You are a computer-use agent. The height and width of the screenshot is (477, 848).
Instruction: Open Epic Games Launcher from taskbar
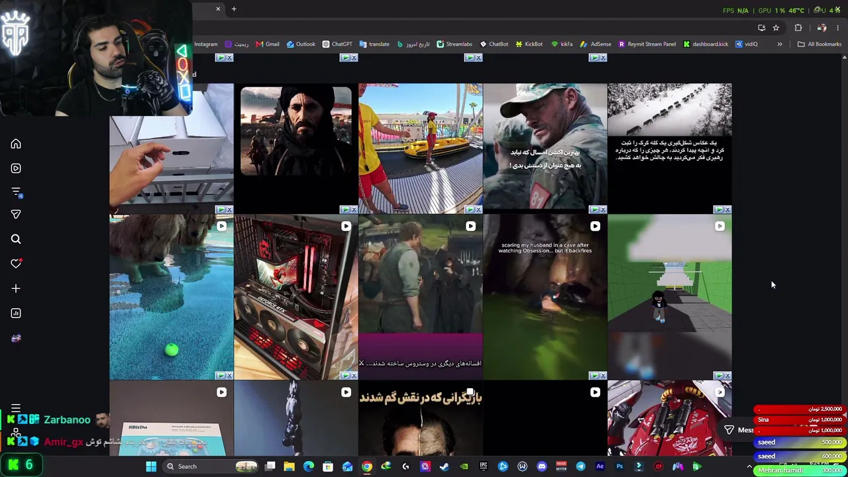(x=484, y=466)
